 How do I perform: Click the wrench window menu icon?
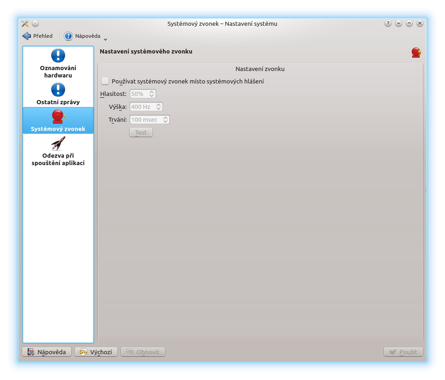tap(25, 24)
